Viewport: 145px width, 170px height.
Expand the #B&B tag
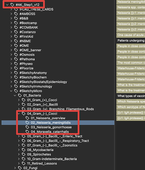click(11, 18)
